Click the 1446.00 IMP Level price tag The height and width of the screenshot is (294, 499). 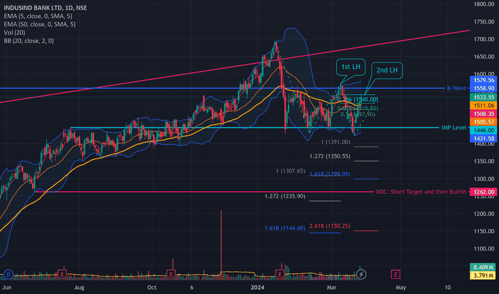(483, 130)
